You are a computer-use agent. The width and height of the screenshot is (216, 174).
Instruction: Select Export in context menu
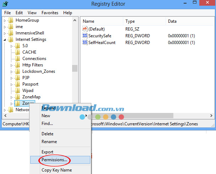tap(60, 152)
